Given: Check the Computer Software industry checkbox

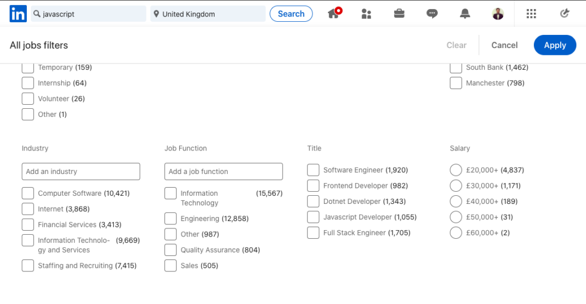Looking at the screenshot, I should 27,193.
